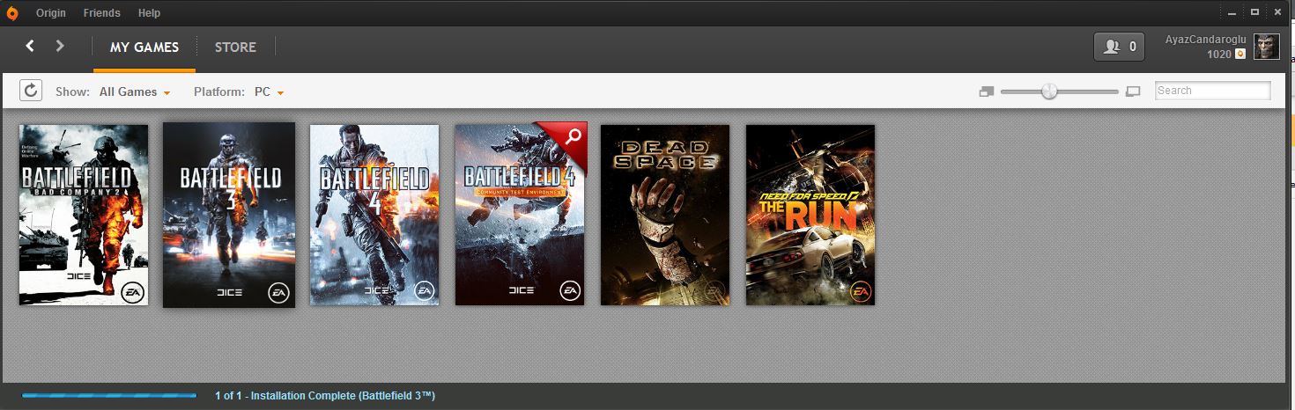Click the small tiles size icon
Screen dimensions: 1295x410
(987, 92)
